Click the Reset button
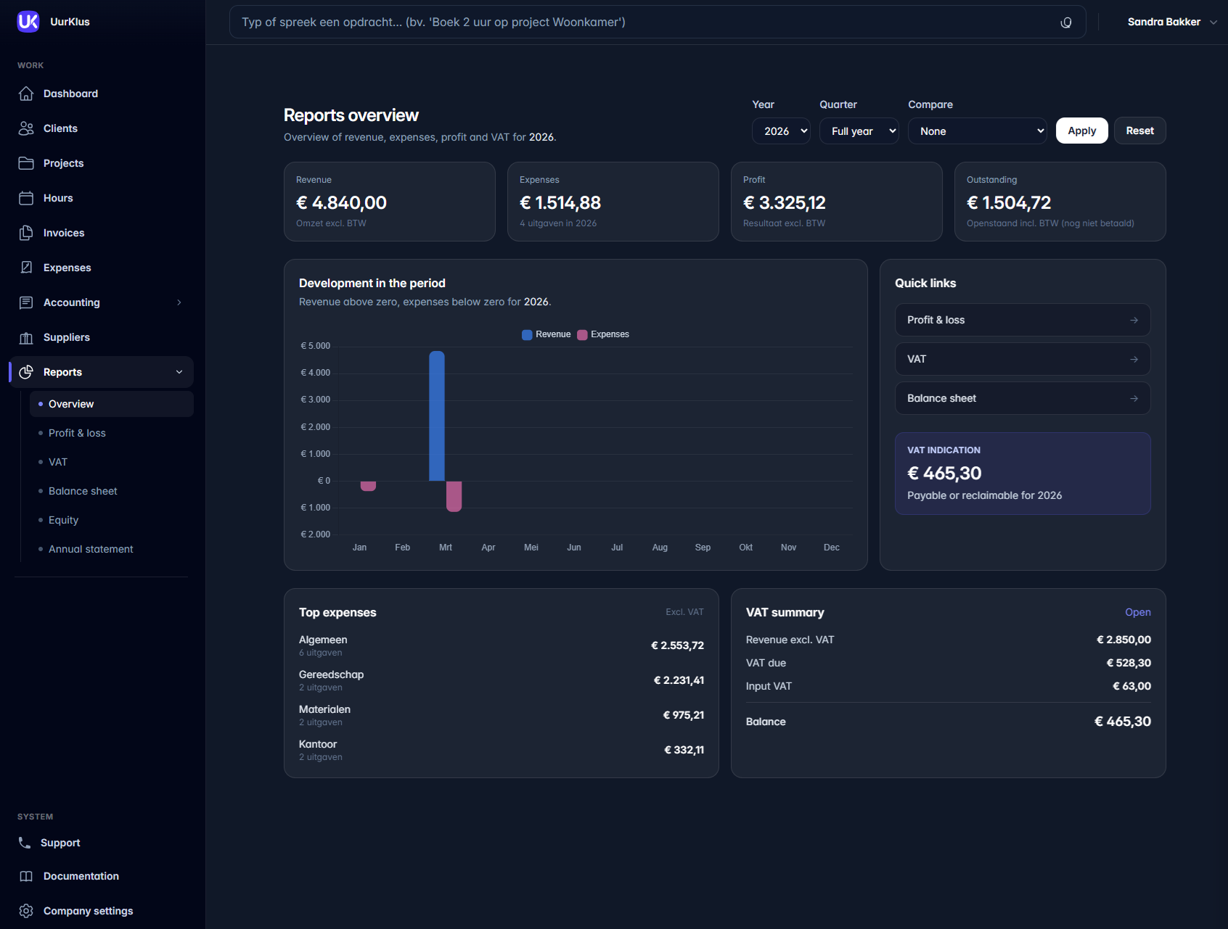This screenshot has width=1228, height=929. pos(1139,131)
